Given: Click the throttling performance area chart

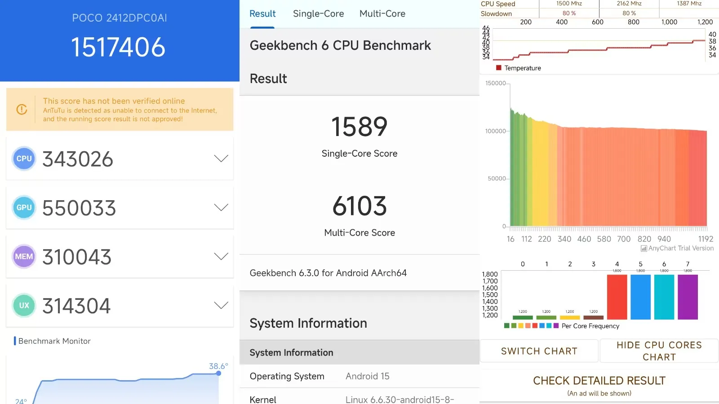Looking at the screenshot, I should [608, 167].
